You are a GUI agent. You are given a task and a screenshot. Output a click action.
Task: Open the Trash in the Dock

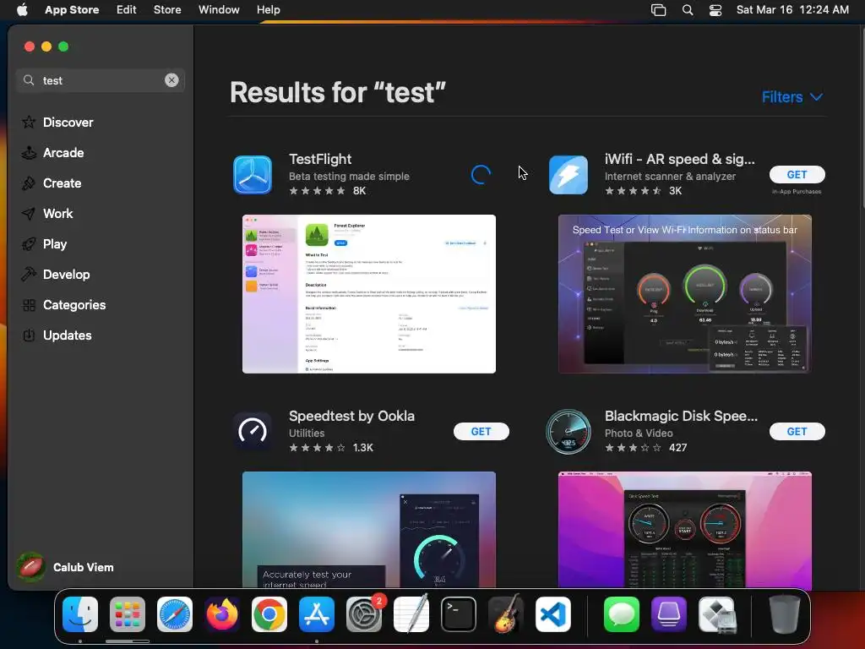(x=785, y=614)
